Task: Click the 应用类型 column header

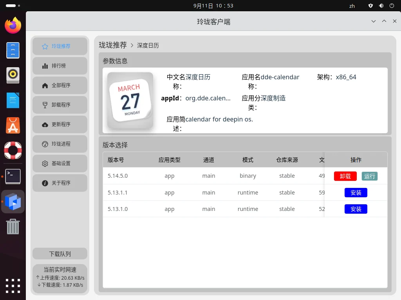Action: pyautogui.click(x=169, y=160)
